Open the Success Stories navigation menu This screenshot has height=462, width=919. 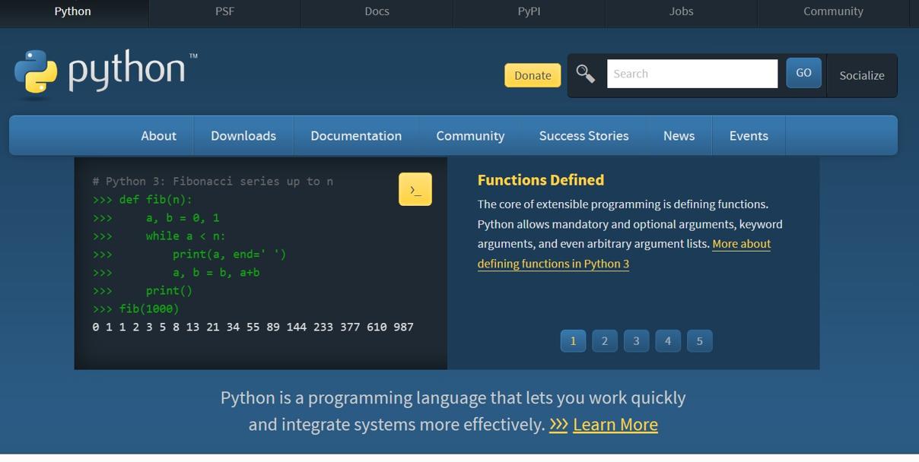(x=584, y=136)
